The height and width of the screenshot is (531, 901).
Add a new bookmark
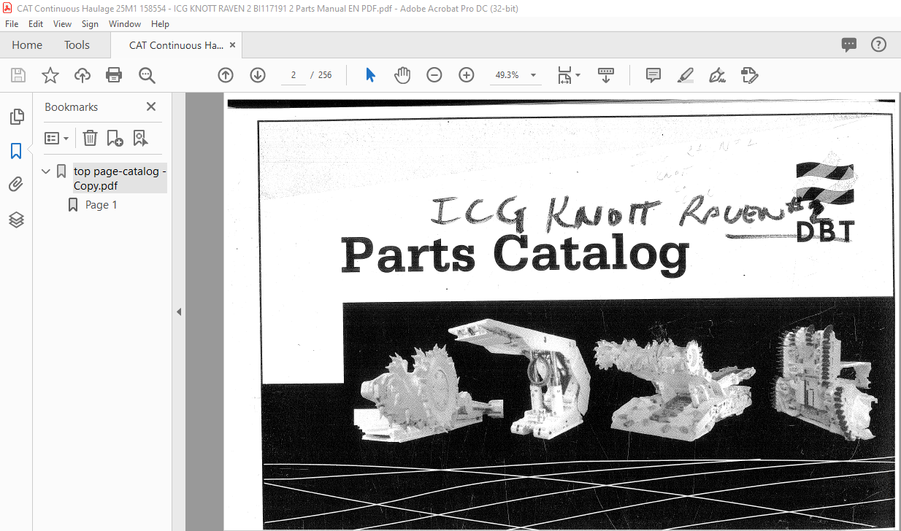coord(115,138)
